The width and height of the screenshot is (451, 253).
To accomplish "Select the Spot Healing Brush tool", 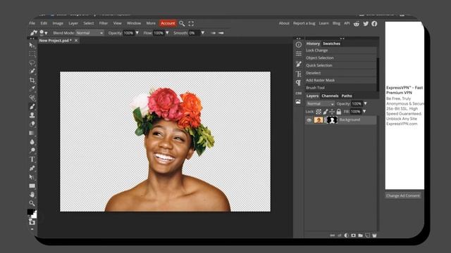I will [x=32, y=98].
